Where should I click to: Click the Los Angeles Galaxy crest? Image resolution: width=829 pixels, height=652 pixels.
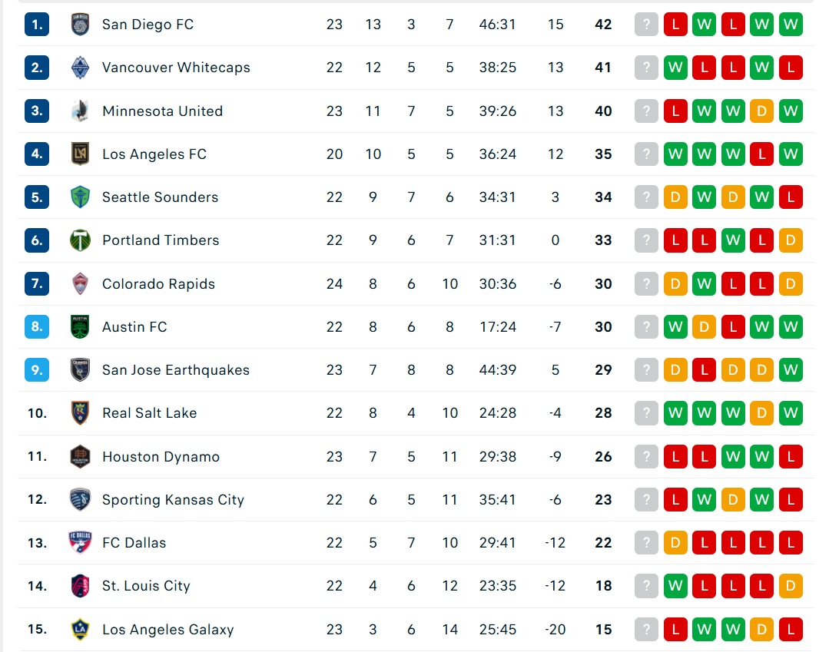(x=81, y=629)
